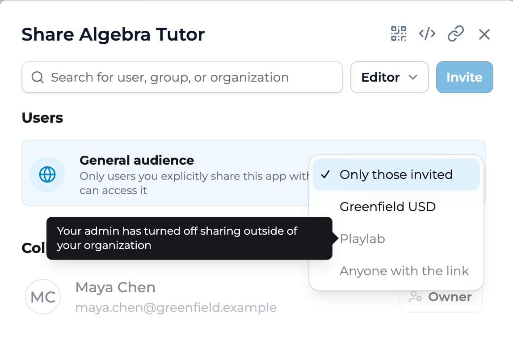Viewport: 513px width, 348px height.
Task: Click the Editor dropdown chevron arrow
Action: (413, 77)
